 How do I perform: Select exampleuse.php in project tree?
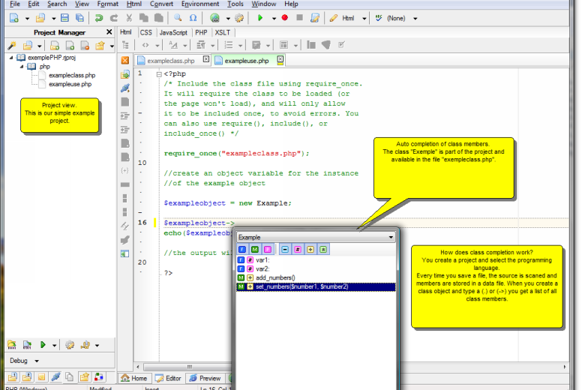coord(70,84)
